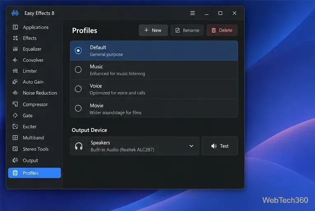
Task: Select the Voice profile radio button
Action: point(78,89)
